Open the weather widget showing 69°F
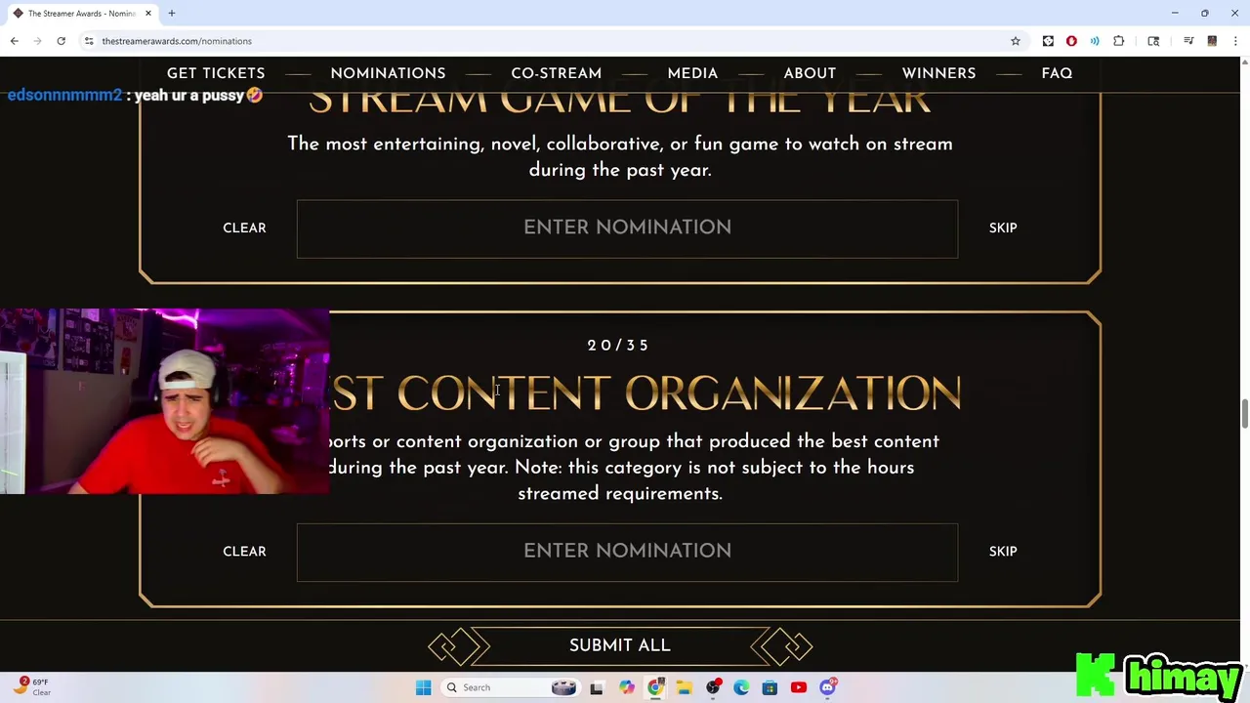 [x=31, y=686]
